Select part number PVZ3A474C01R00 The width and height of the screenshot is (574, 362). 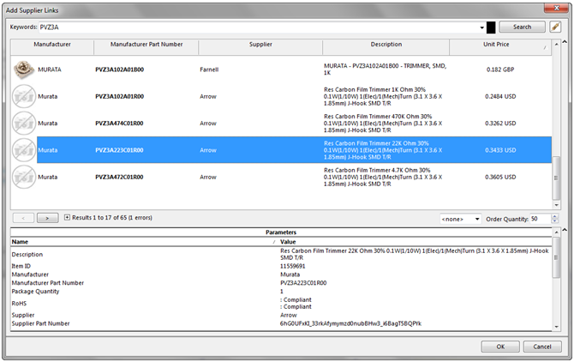pyautogui.click(x=120, y=124)
